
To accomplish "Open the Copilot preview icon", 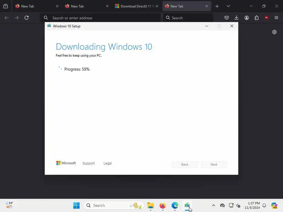I will pyautogui.click(x=274, y=205).
